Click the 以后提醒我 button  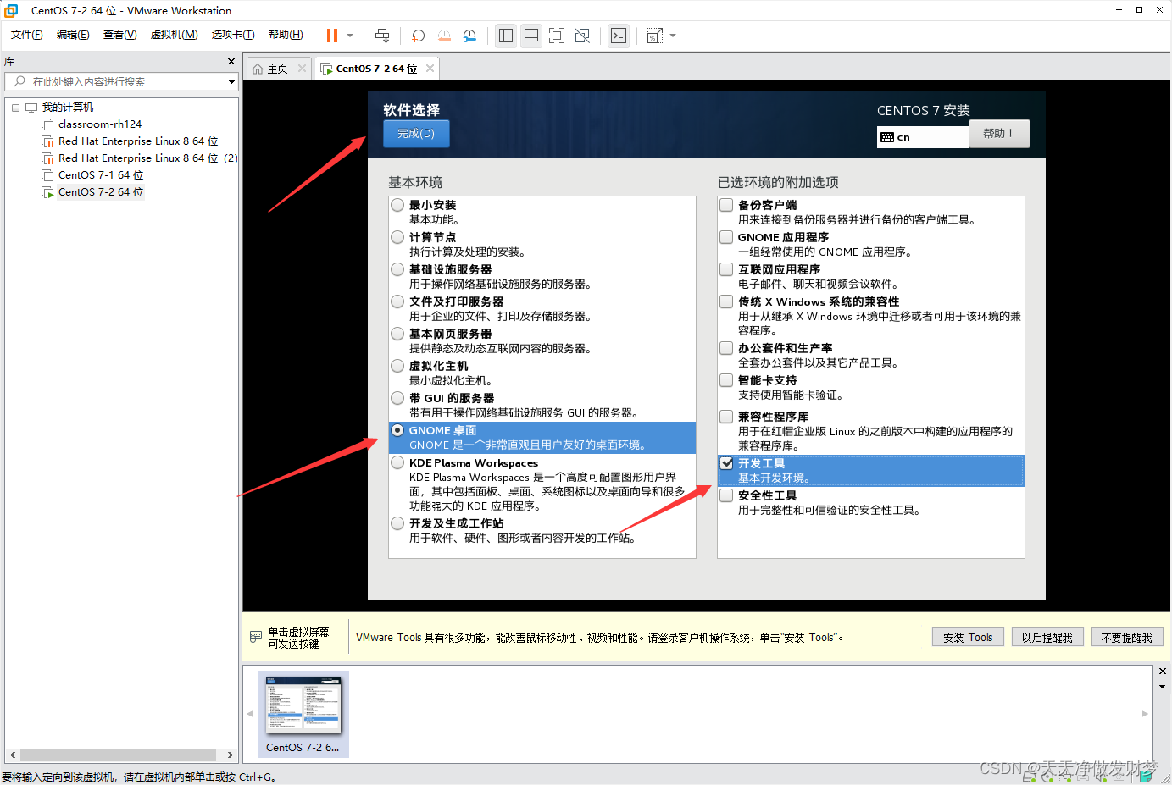click(x=1047, y=638)
